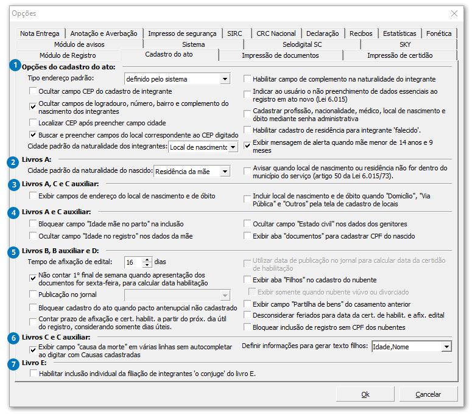
Task: Increase Tempo de afixação de edital value
Action: click(147, 259)
